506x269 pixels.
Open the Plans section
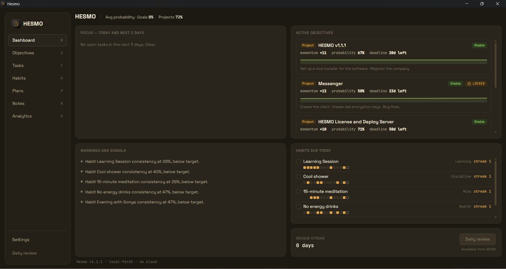[37, 91]
